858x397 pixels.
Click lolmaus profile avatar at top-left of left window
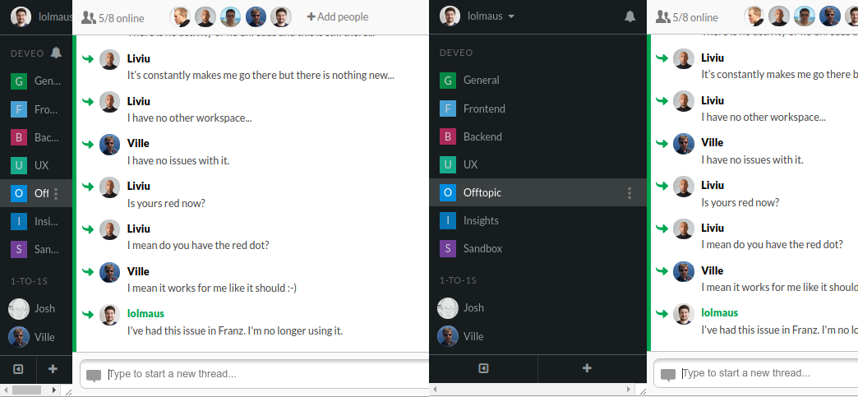(x=21, y=17)
